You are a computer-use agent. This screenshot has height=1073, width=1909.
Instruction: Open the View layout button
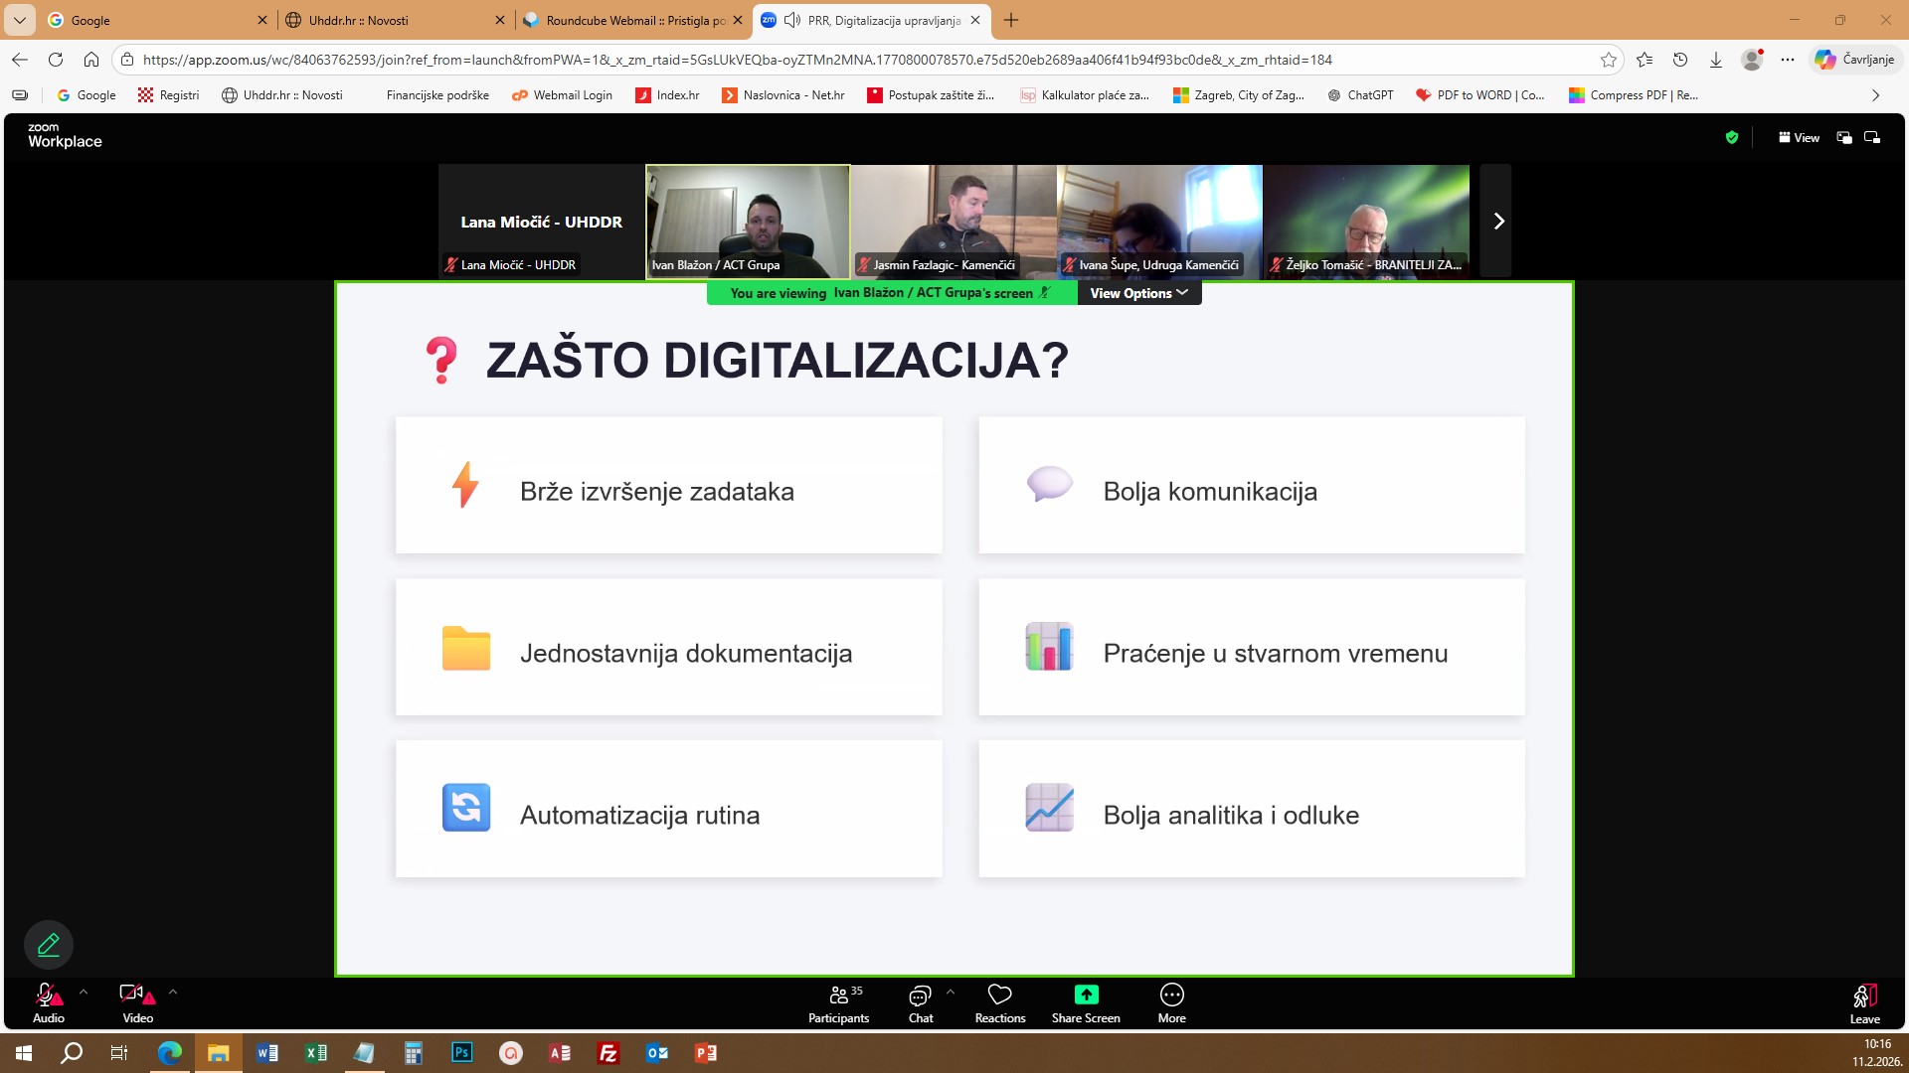[x=1799, y=138]
